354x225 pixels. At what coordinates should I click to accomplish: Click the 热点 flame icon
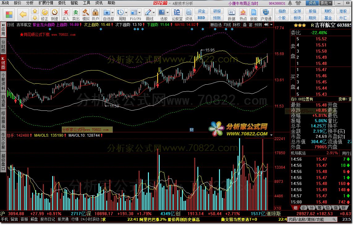243,12
